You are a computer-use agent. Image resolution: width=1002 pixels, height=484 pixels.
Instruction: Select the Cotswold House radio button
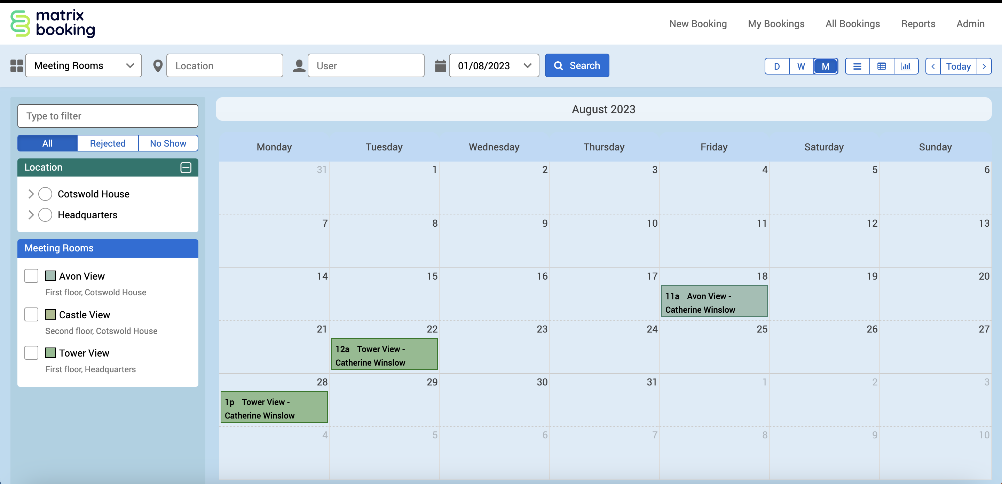pos(45,194)
